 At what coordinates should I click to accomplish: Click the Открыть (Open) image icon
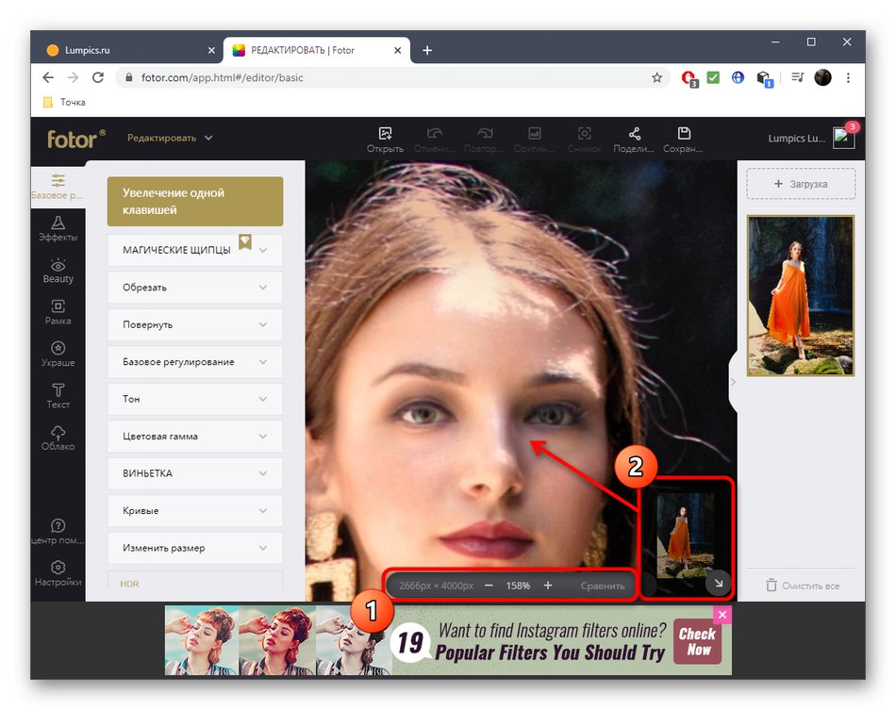point(385,139)
